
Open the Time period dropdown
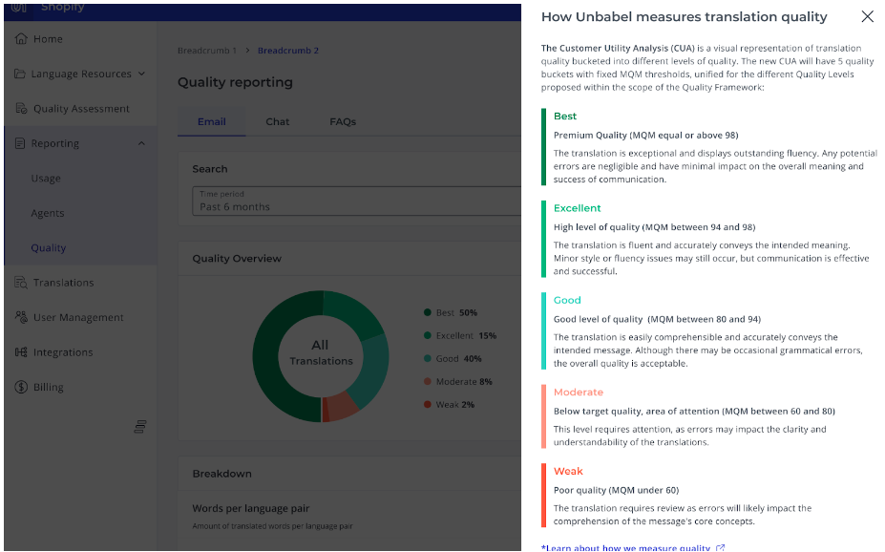[x=357, y=201]
